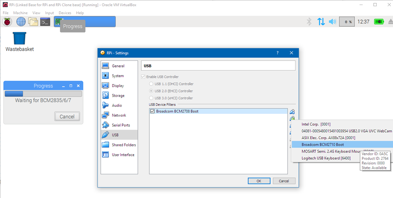Open the network arrows indicator
Viewport: 393px width, 198px height.
click(321, 22)
